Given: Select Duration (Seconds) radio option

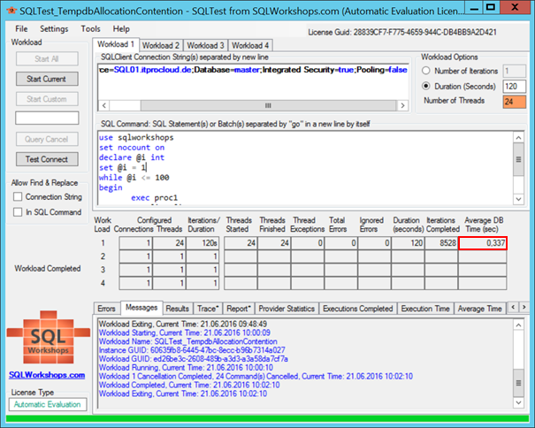Looking at the screenshot, I should pos(426,86).
